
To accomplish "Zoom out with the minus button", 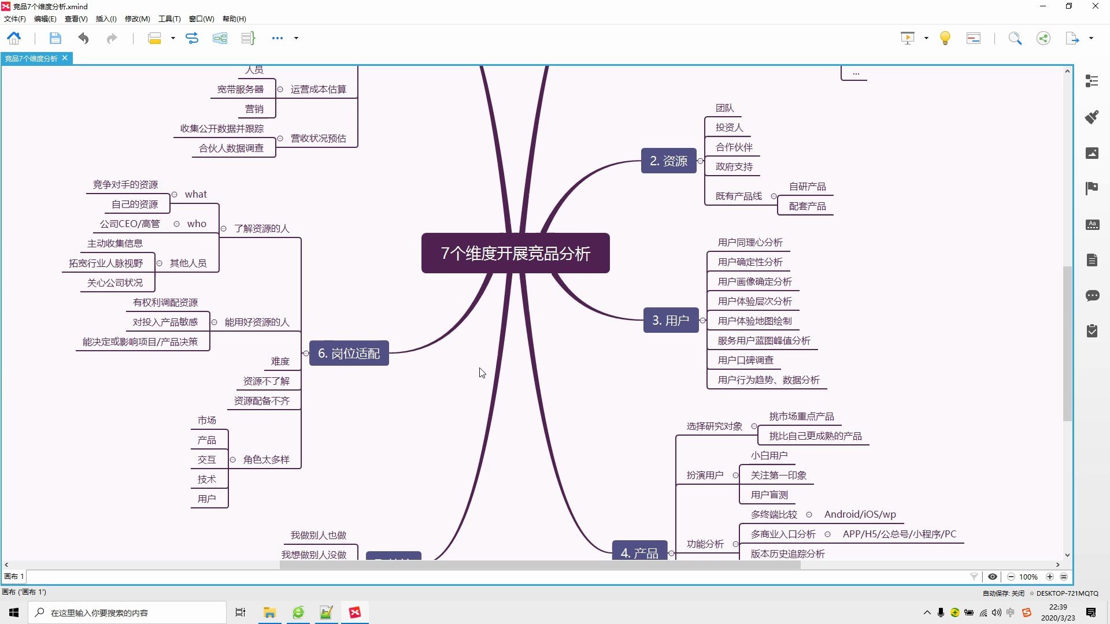I will pyautogui.click(x=1011, y=577).
